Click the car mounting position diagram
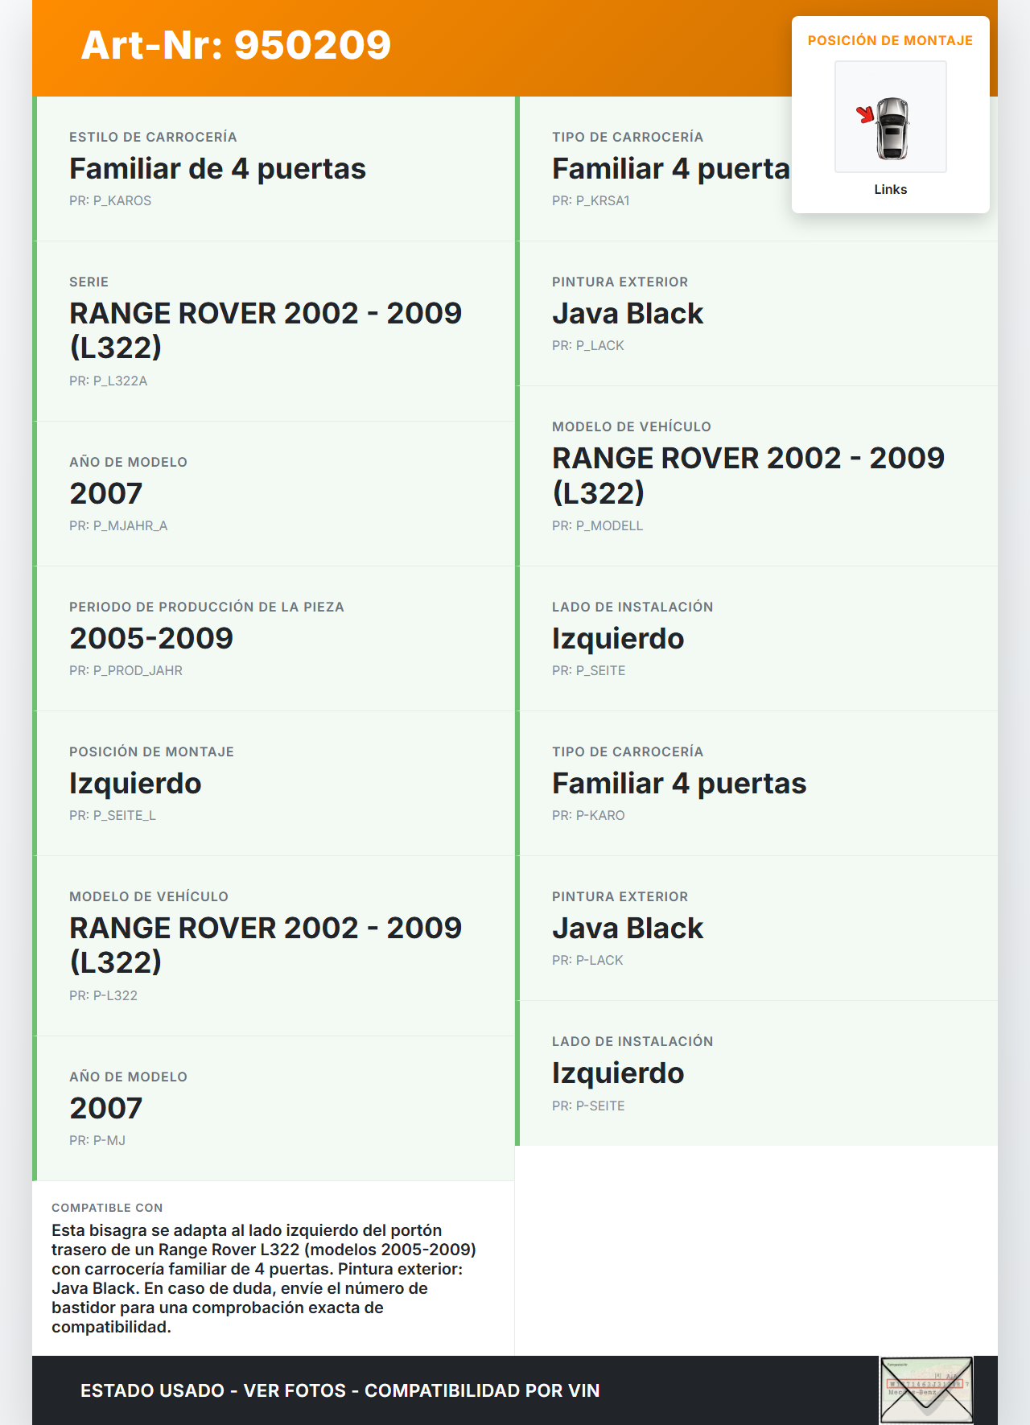 point(891,117)
